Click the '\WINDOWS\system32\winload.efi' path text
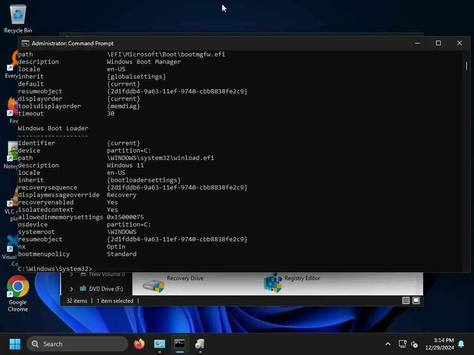The height and width of the screenshot is (355, 474). tap(160, 158)
